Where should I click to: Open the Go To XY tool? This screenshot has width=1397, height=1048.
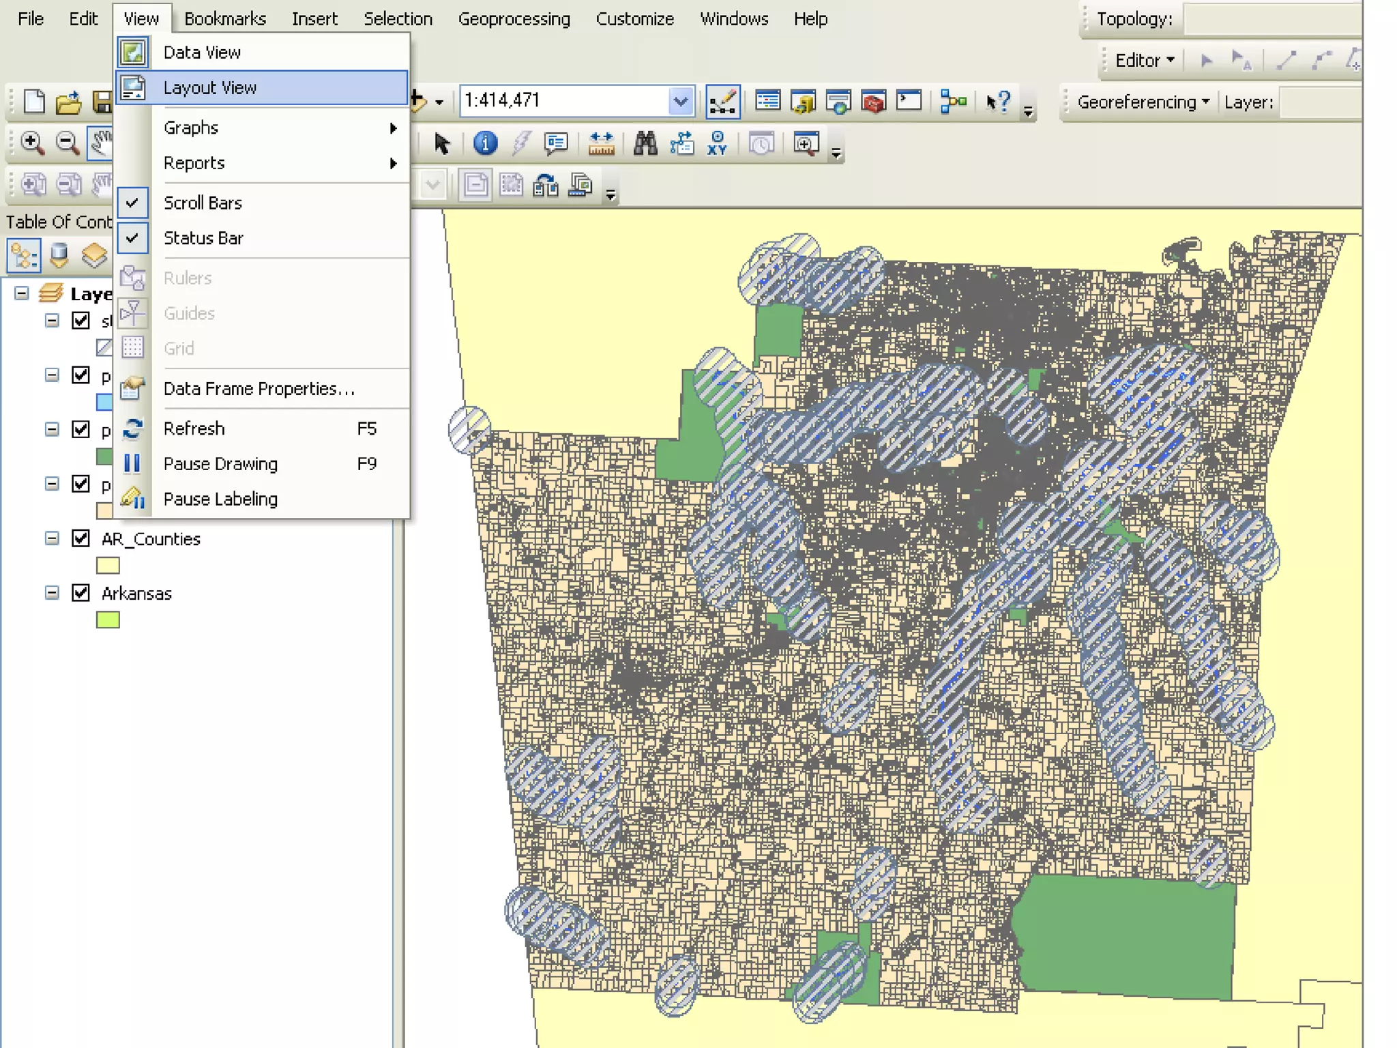tap(717, 143)
